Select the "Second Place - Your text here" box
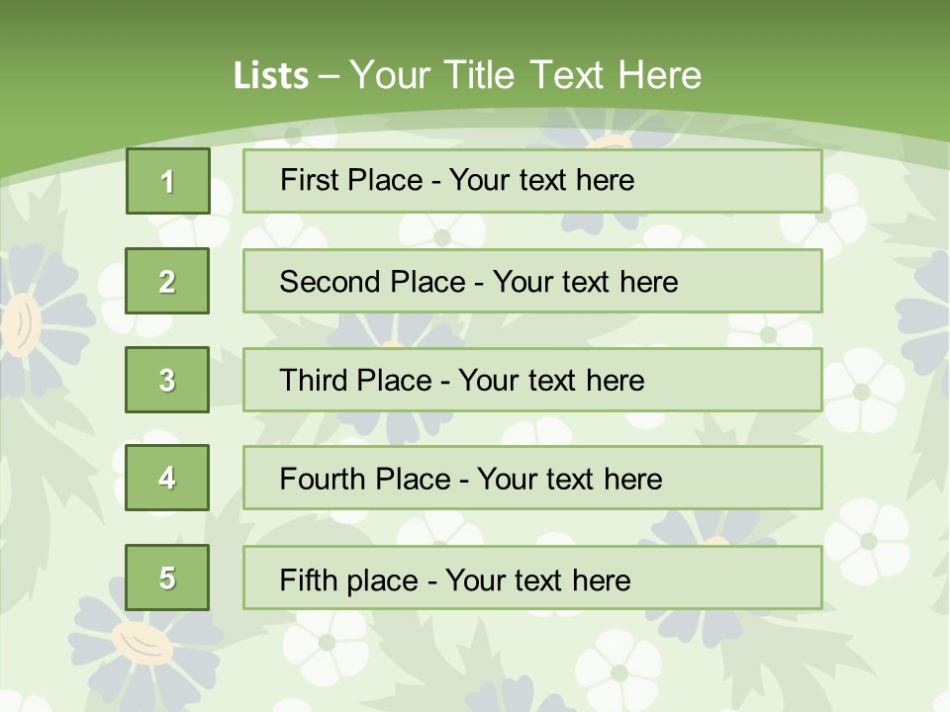The image size is (950, 712). coord(532,281)
